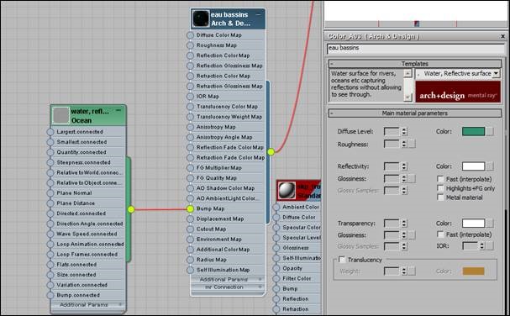Screen dimensions: 510x316
Task: Click the Transparency Color map shortcut button
Action: point(490,224)
